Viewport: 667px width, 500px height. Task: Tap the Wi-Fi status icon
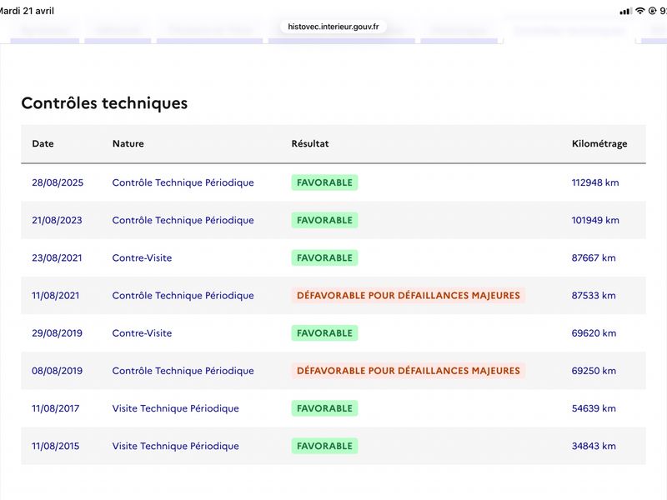(639, 11)
